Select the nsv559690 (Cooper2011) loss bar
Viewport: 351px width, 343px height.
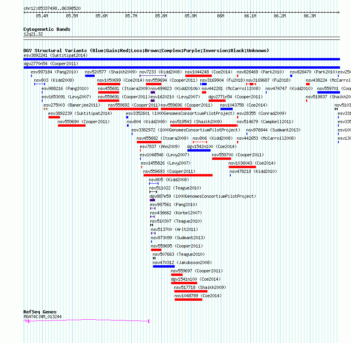(72, 126)
